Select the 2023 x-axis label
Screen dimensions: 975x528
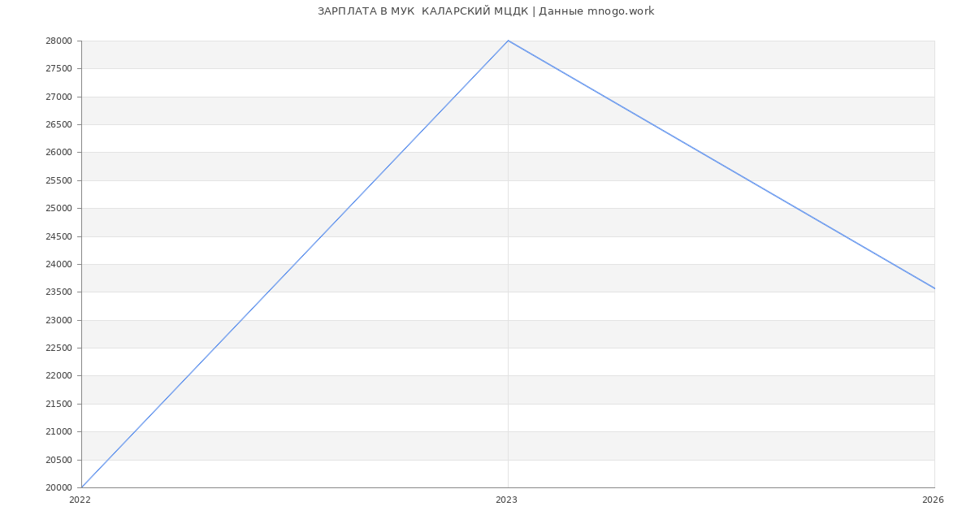coord(506,500)
